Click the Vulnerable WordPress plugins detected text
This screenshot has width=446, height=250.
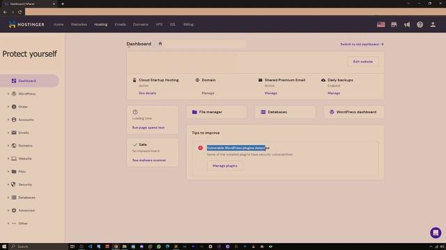pos(238,148)
